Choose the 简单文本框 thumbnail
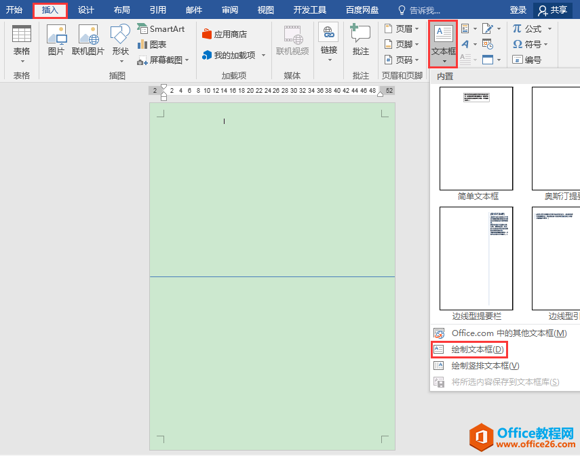Image resolution: width=580 pixels, height=456 pixels. point(476,139)
